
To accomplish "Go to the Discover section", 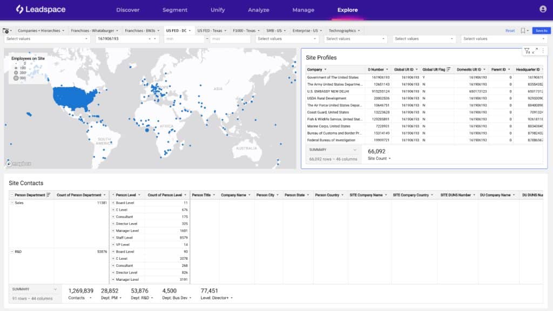I will coord(127,10).
